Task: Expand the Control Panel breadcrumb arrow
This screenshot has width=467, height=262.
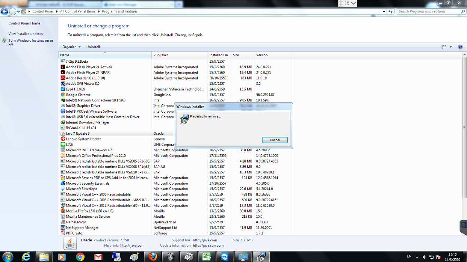Action: tap(57, 12)
